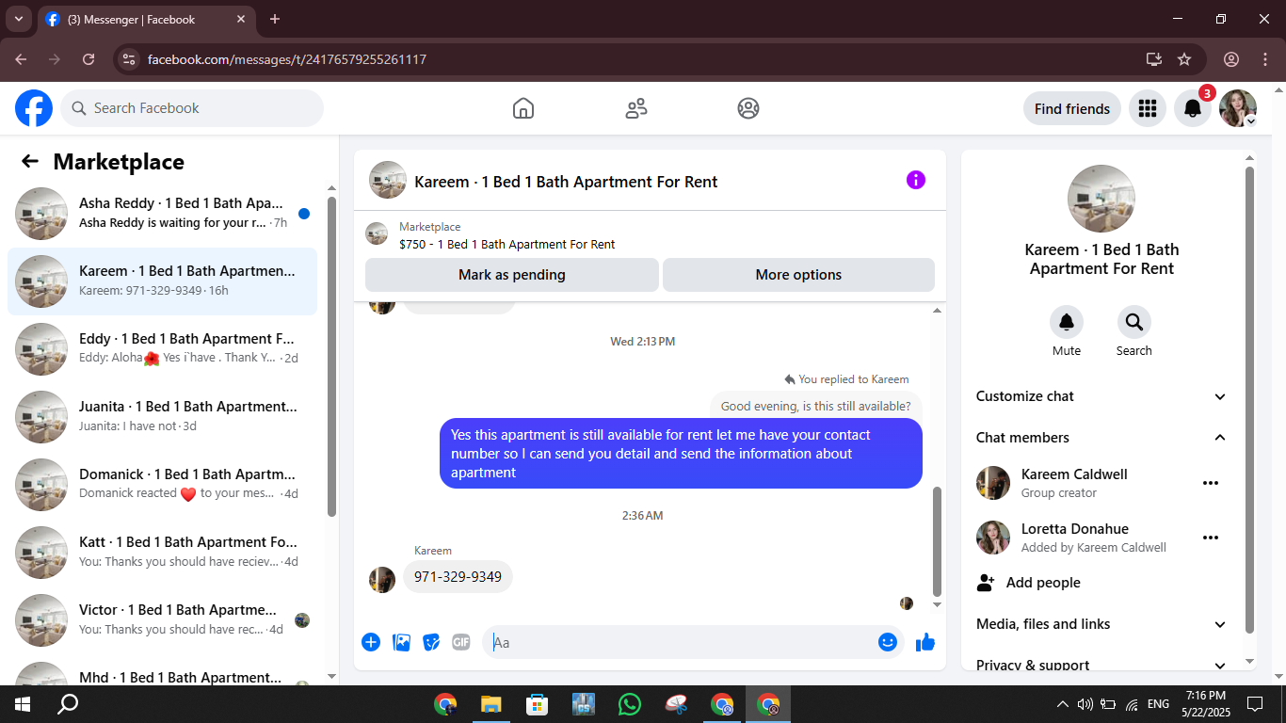Open the ENG language indicator in the tray
This screenshot has width=1286, height=723.
[x=1158, y=704]
